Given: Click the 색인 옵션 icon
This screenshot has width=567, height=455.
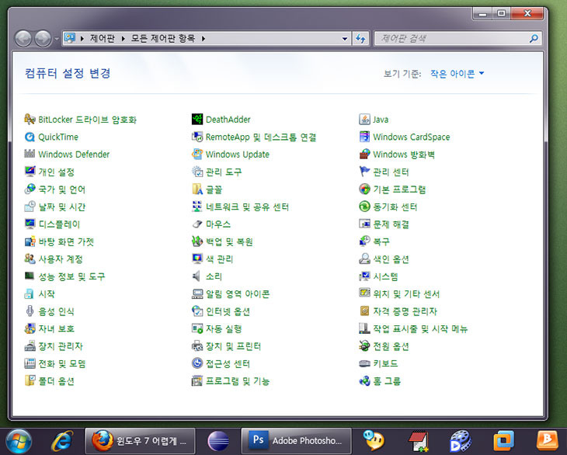Looking at the screenshot, I should [x=364, y=259].
